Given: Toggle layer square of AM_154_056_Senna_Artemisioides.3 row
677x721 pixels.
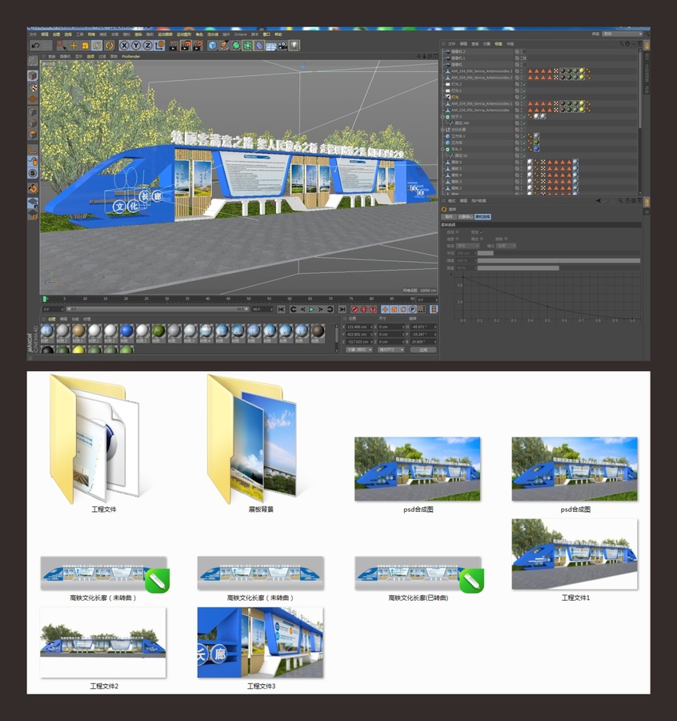Looking at the screenshot, I should coord(517,71).
